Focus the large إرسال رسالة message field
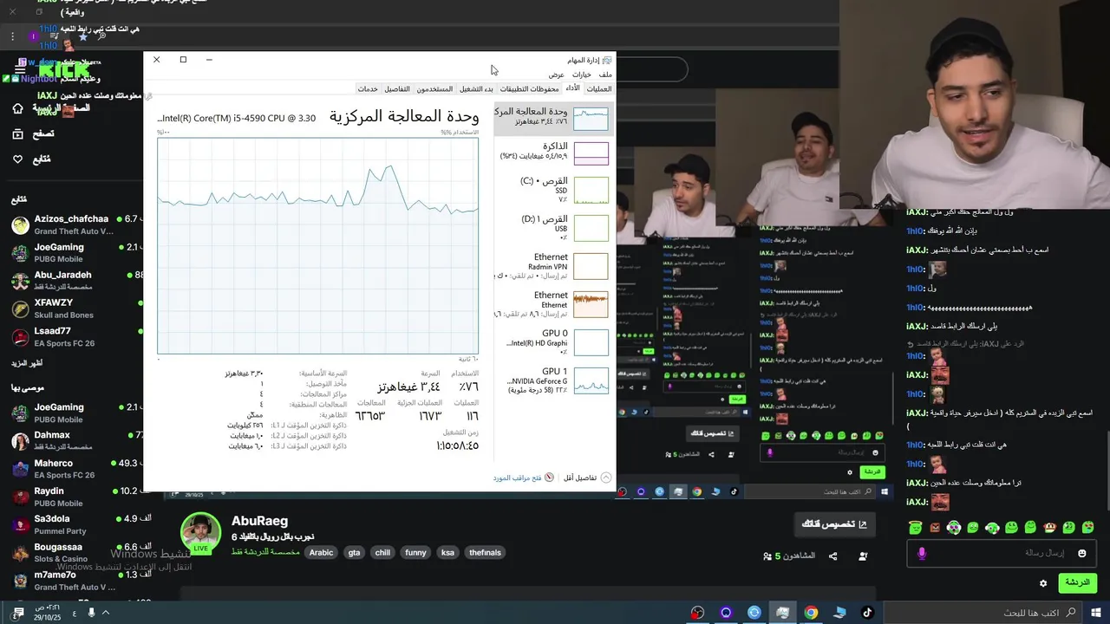 tap(1002, 553)
